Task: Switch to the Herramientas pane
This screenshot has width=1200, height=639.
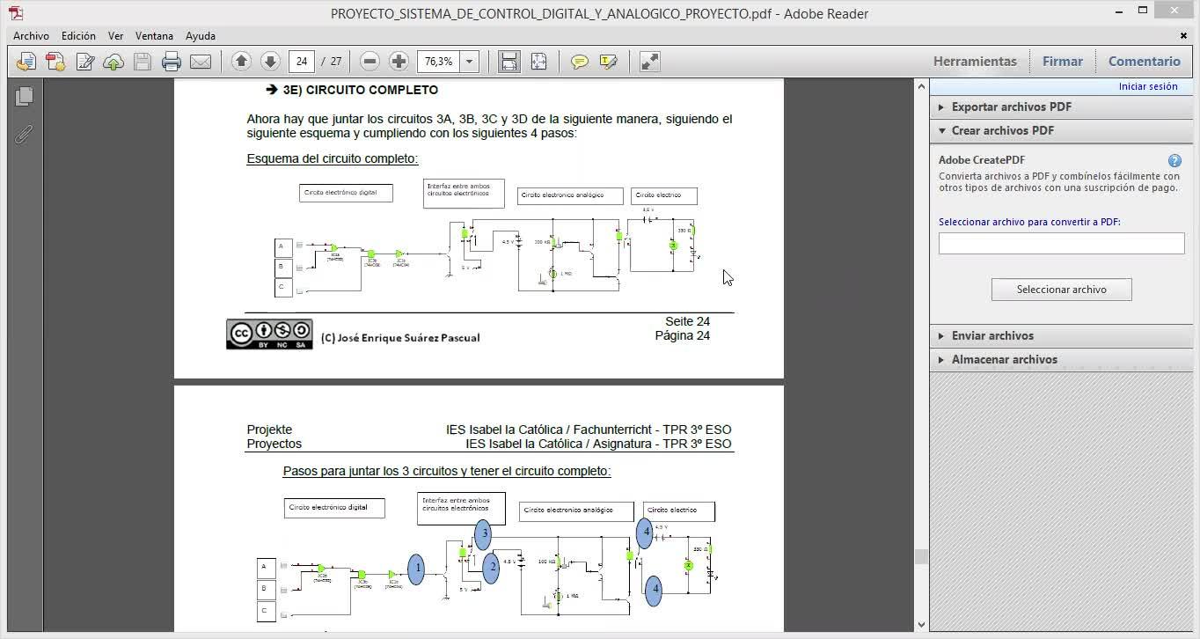Action: pos(975,62)
